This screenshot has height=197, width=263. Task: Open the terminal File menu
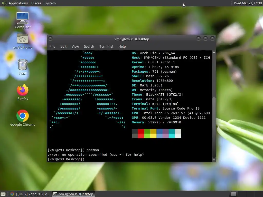point(52,46)
